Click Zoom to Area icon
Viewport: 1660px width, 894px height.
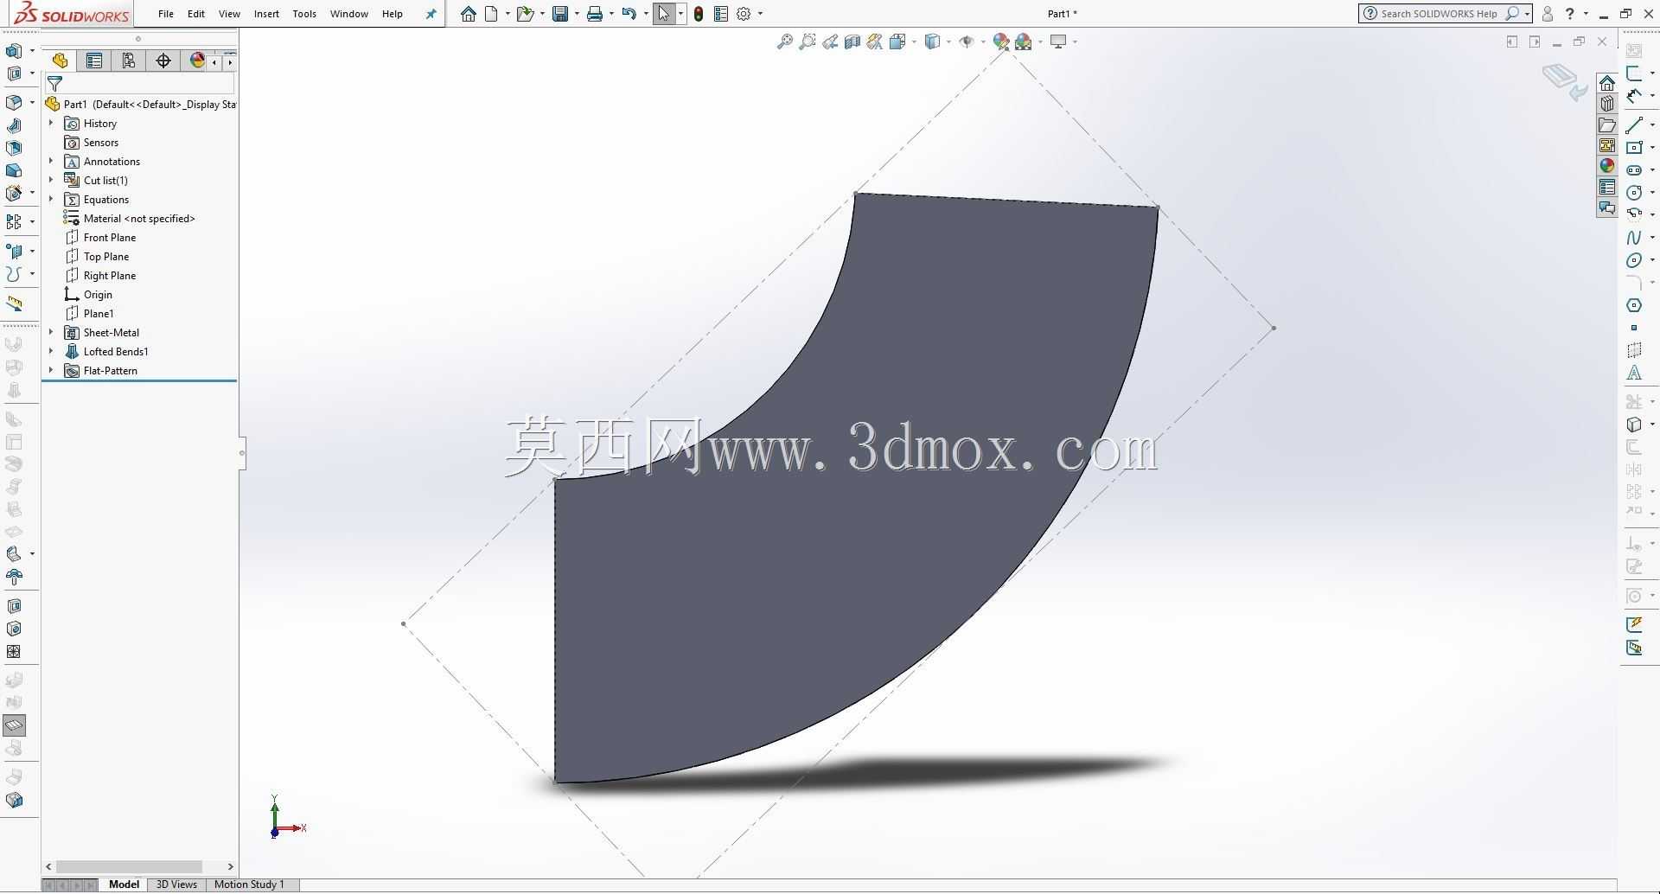(x=808, y=42)
